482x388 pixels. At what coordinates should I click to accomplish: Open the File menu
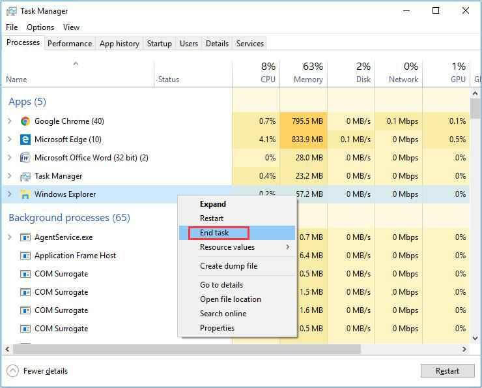tap(12, 27)
